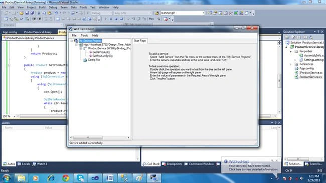Click the View Class Diagram icon in Solution Explorer
Viewport: 326px width, 183px height.
(311, 37)
